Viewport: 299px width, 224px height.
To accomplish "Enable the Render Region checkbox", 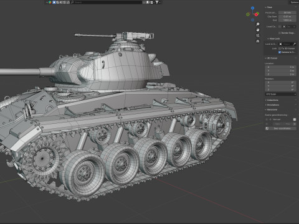I will [x=280, y=33].
